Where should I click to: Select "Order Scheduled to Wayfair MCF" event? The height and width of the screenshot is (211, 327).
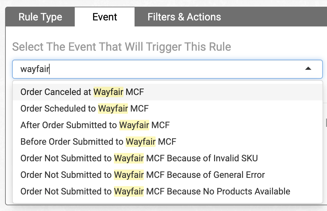click(84, 109)
